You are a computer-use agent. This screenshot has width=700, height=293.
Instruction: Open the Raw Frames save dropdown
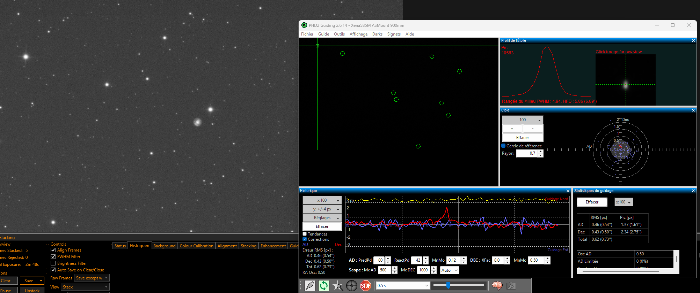tap(92, 278)
